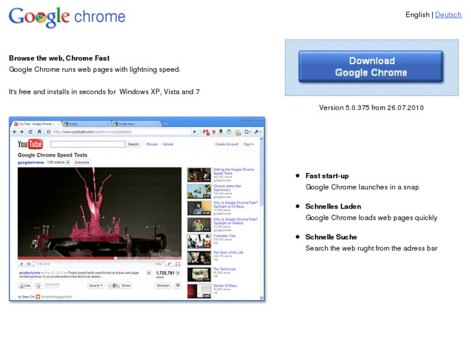The height and width of the screenshot is (353, 471).
Task: Click the main video player area
Action: (x=99, y=212)
